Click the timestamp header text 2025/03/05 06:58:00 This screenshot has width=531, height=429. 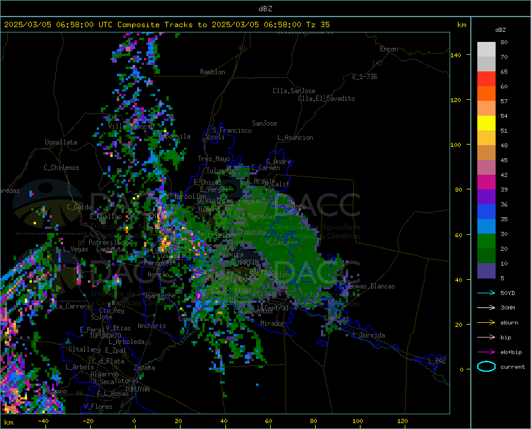click(x=49, y=25)
